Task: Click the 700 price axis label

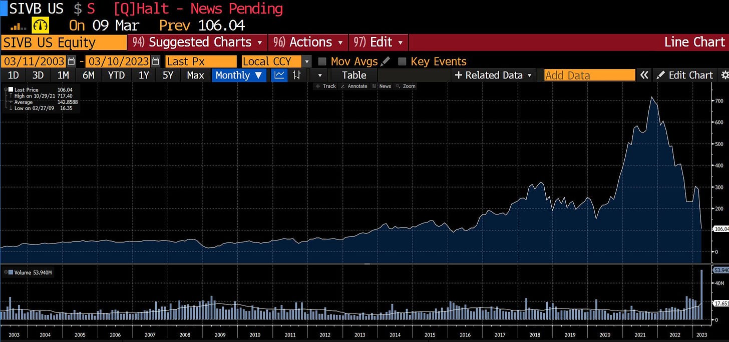Action: click(x=719, y=100)
